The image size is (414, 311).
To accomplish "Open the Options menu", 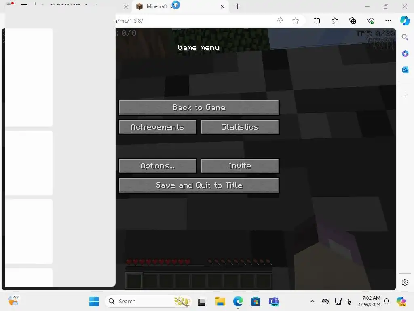I will point(158,166).
